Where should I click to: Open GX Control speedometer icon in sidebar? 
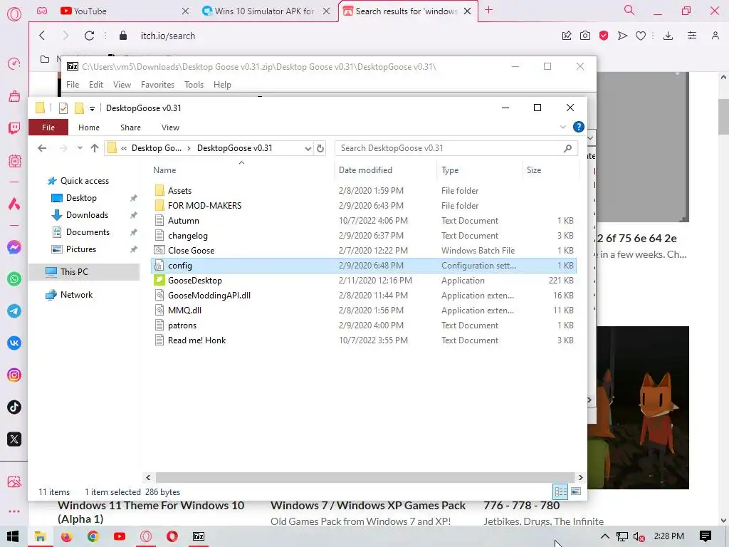coord(14,63)
